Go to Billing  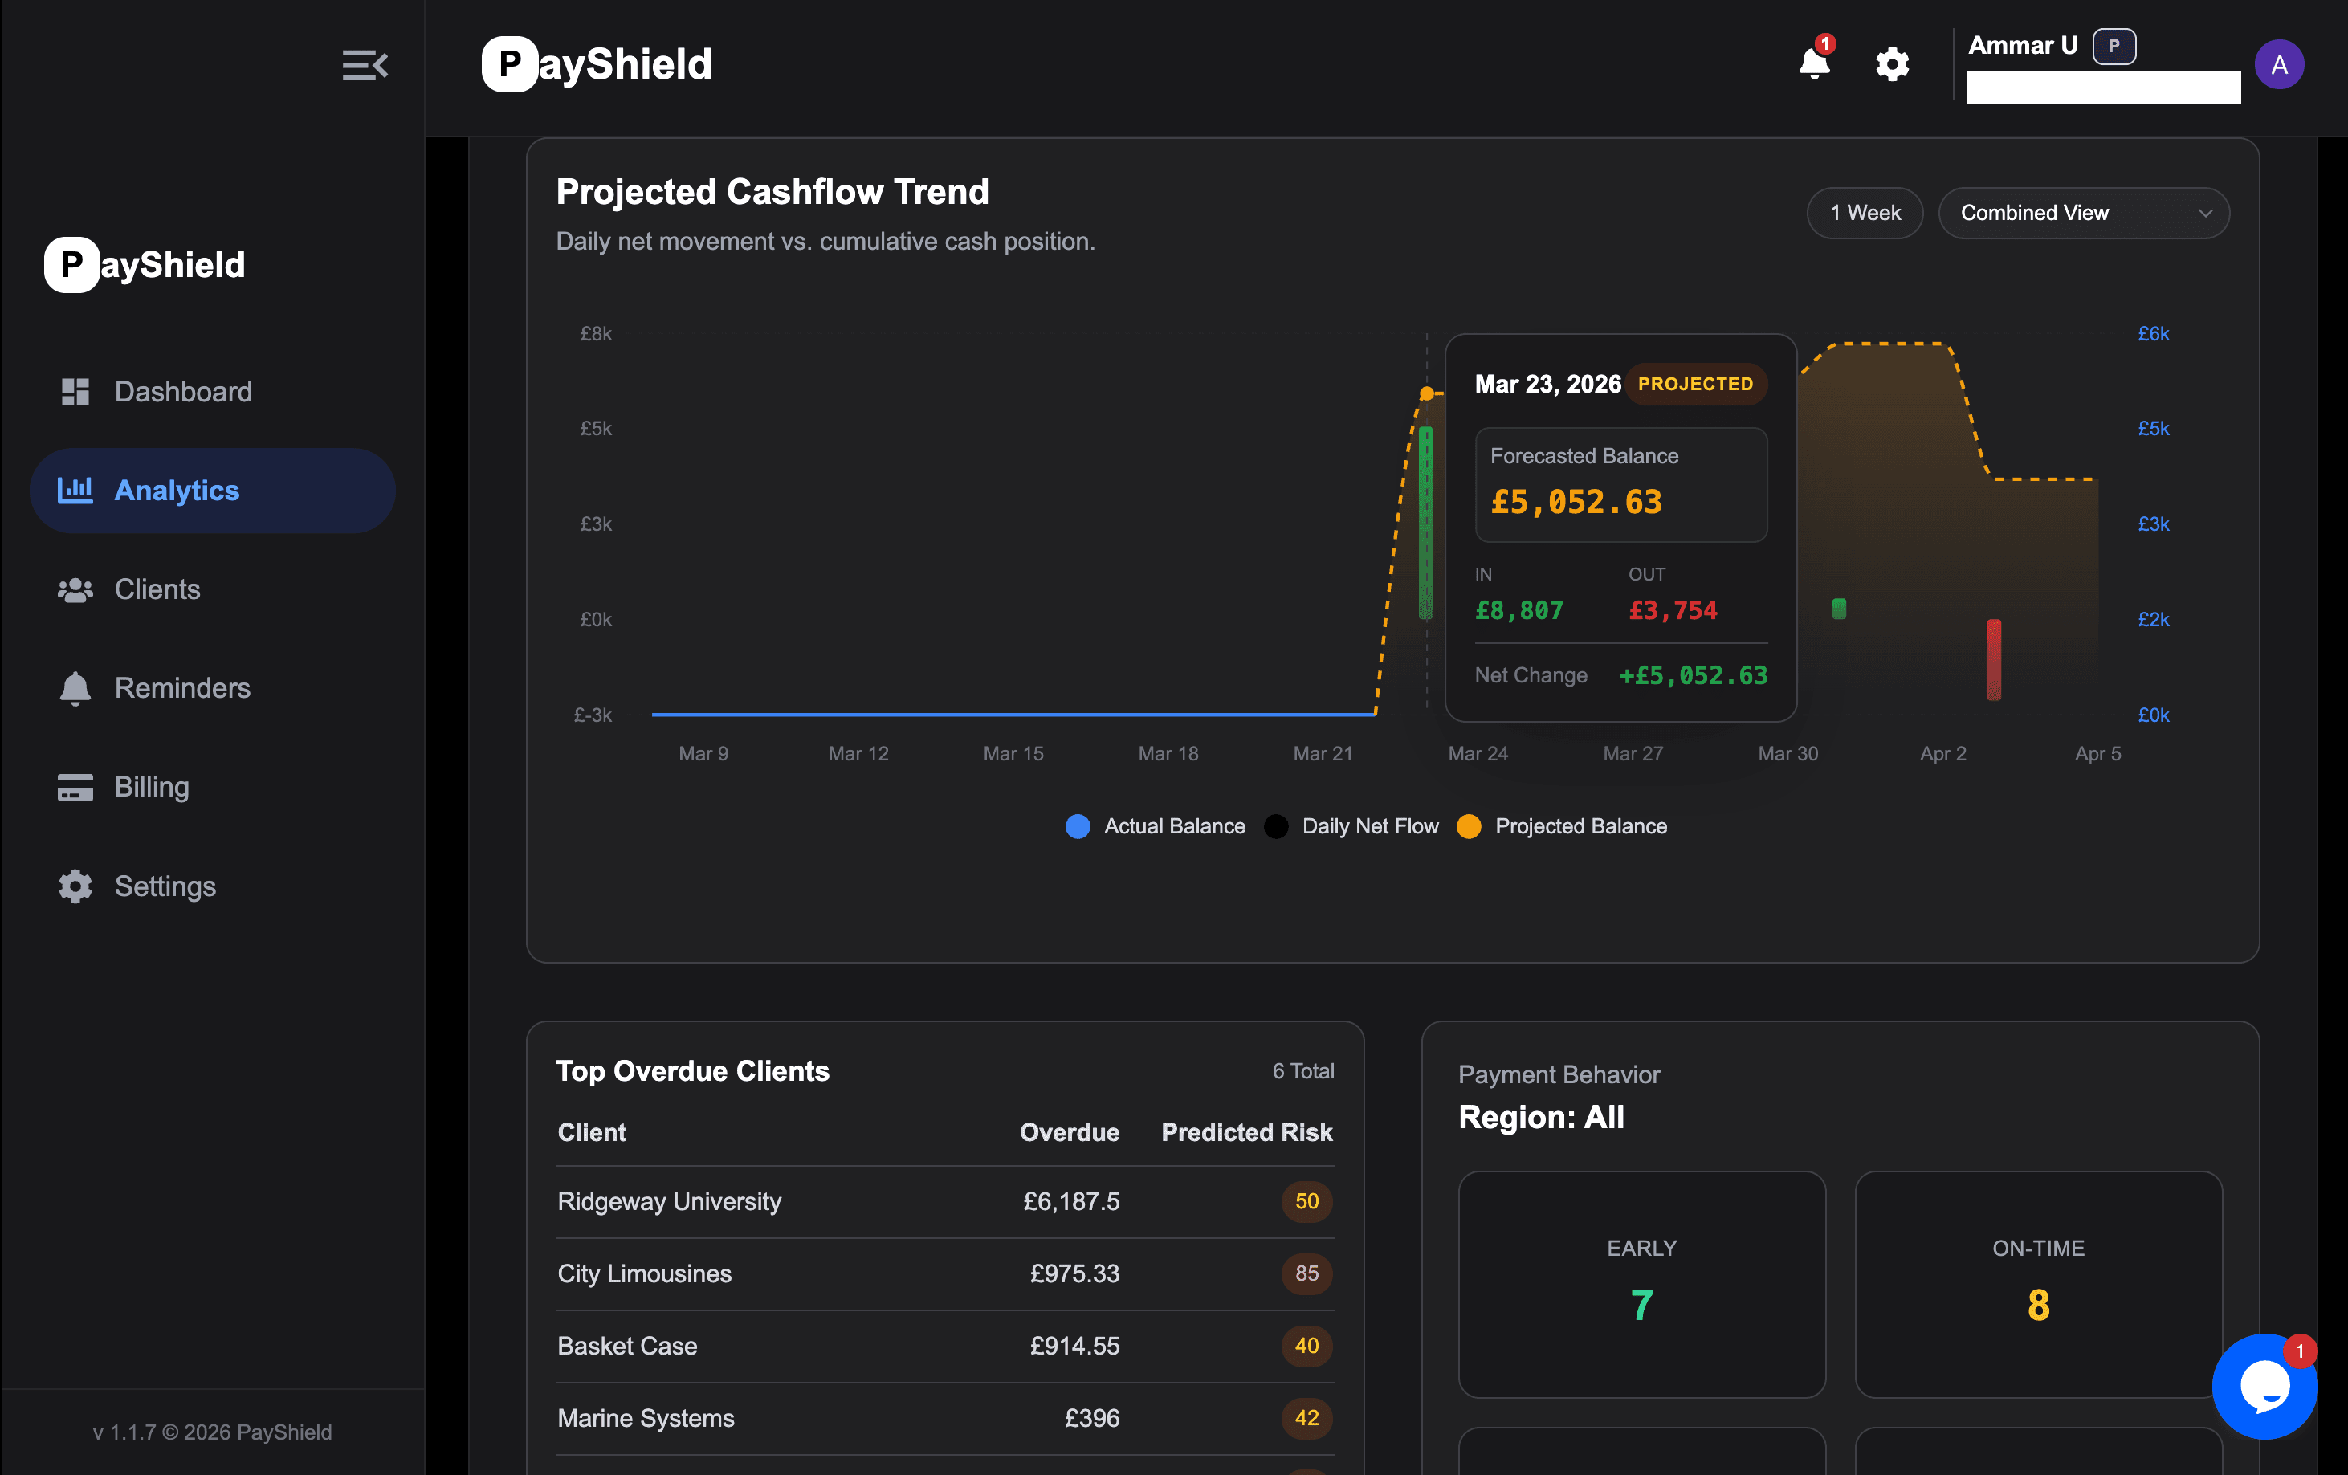pyautogui.click(x=213, y=787)
